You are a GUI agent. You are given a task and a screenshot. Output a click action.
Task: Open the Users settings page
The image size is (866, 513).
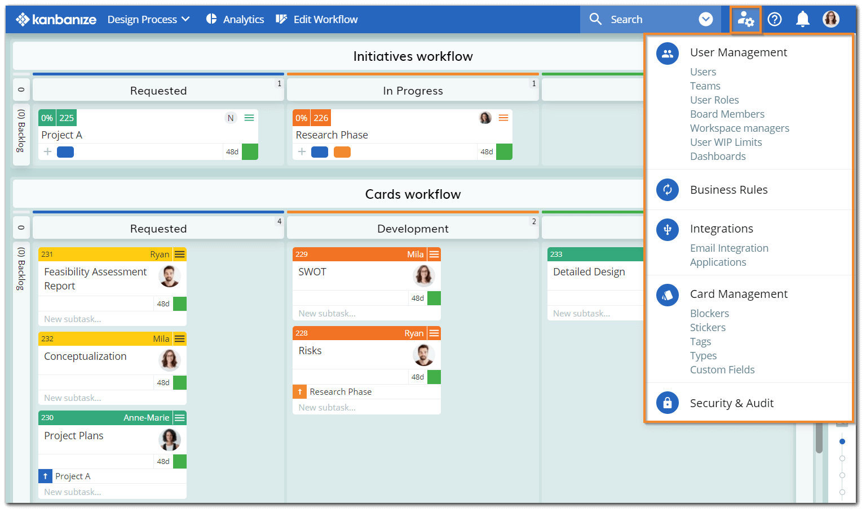click(x=702, y=72)
